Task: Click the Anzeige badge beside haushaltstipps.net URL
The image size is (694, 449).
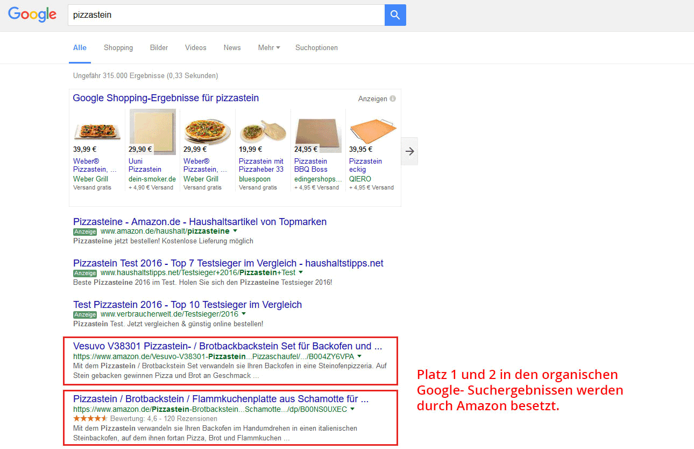Action: point(85,273)
